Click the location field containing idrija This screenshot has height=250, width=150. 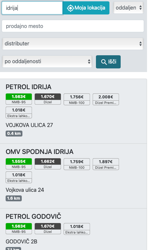tap(32, 8)
